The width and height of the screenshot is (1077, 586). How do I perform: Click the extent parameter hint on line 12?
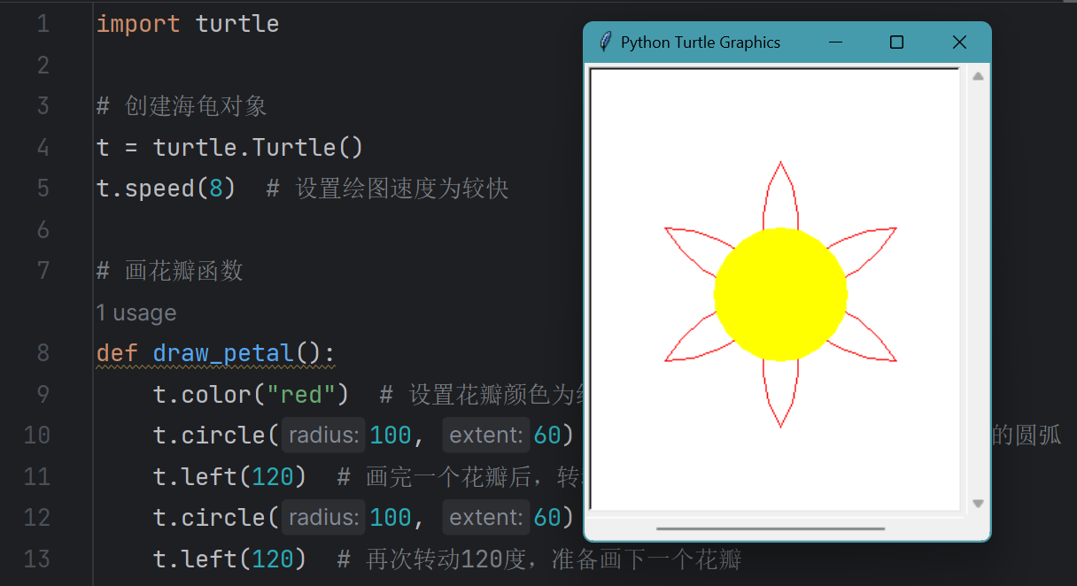[x=485, y=517]
